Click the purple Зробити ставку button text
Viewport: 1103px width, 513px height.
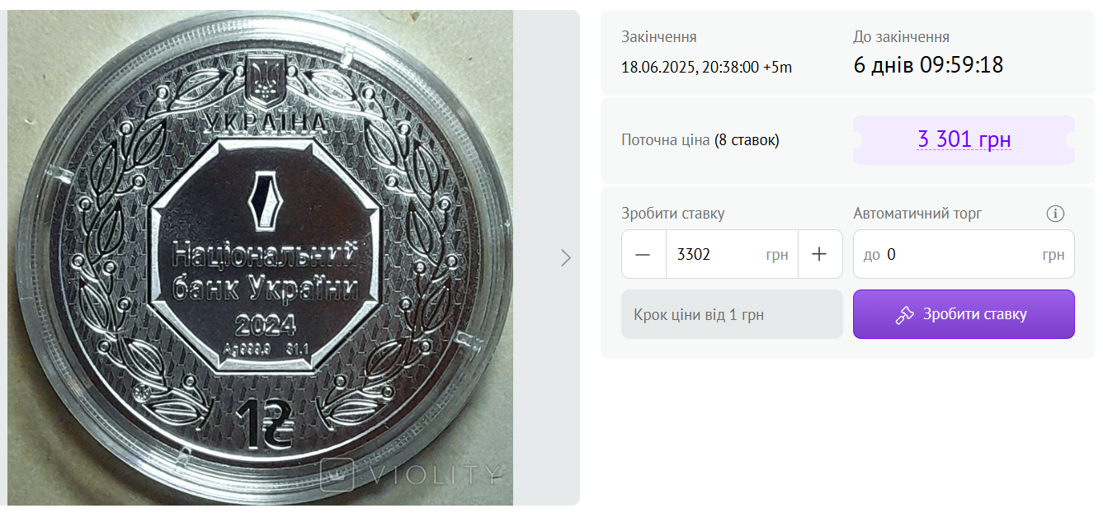975,314
